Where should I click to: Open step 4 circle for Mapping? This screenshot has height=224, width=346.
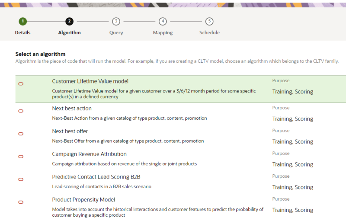(x=163, y=22)
